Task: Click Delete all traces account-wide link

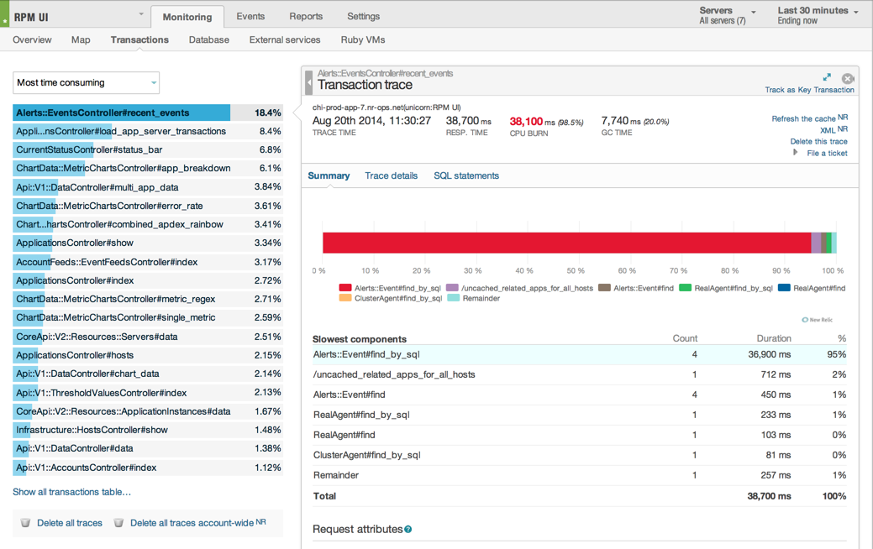Action: 192,523
